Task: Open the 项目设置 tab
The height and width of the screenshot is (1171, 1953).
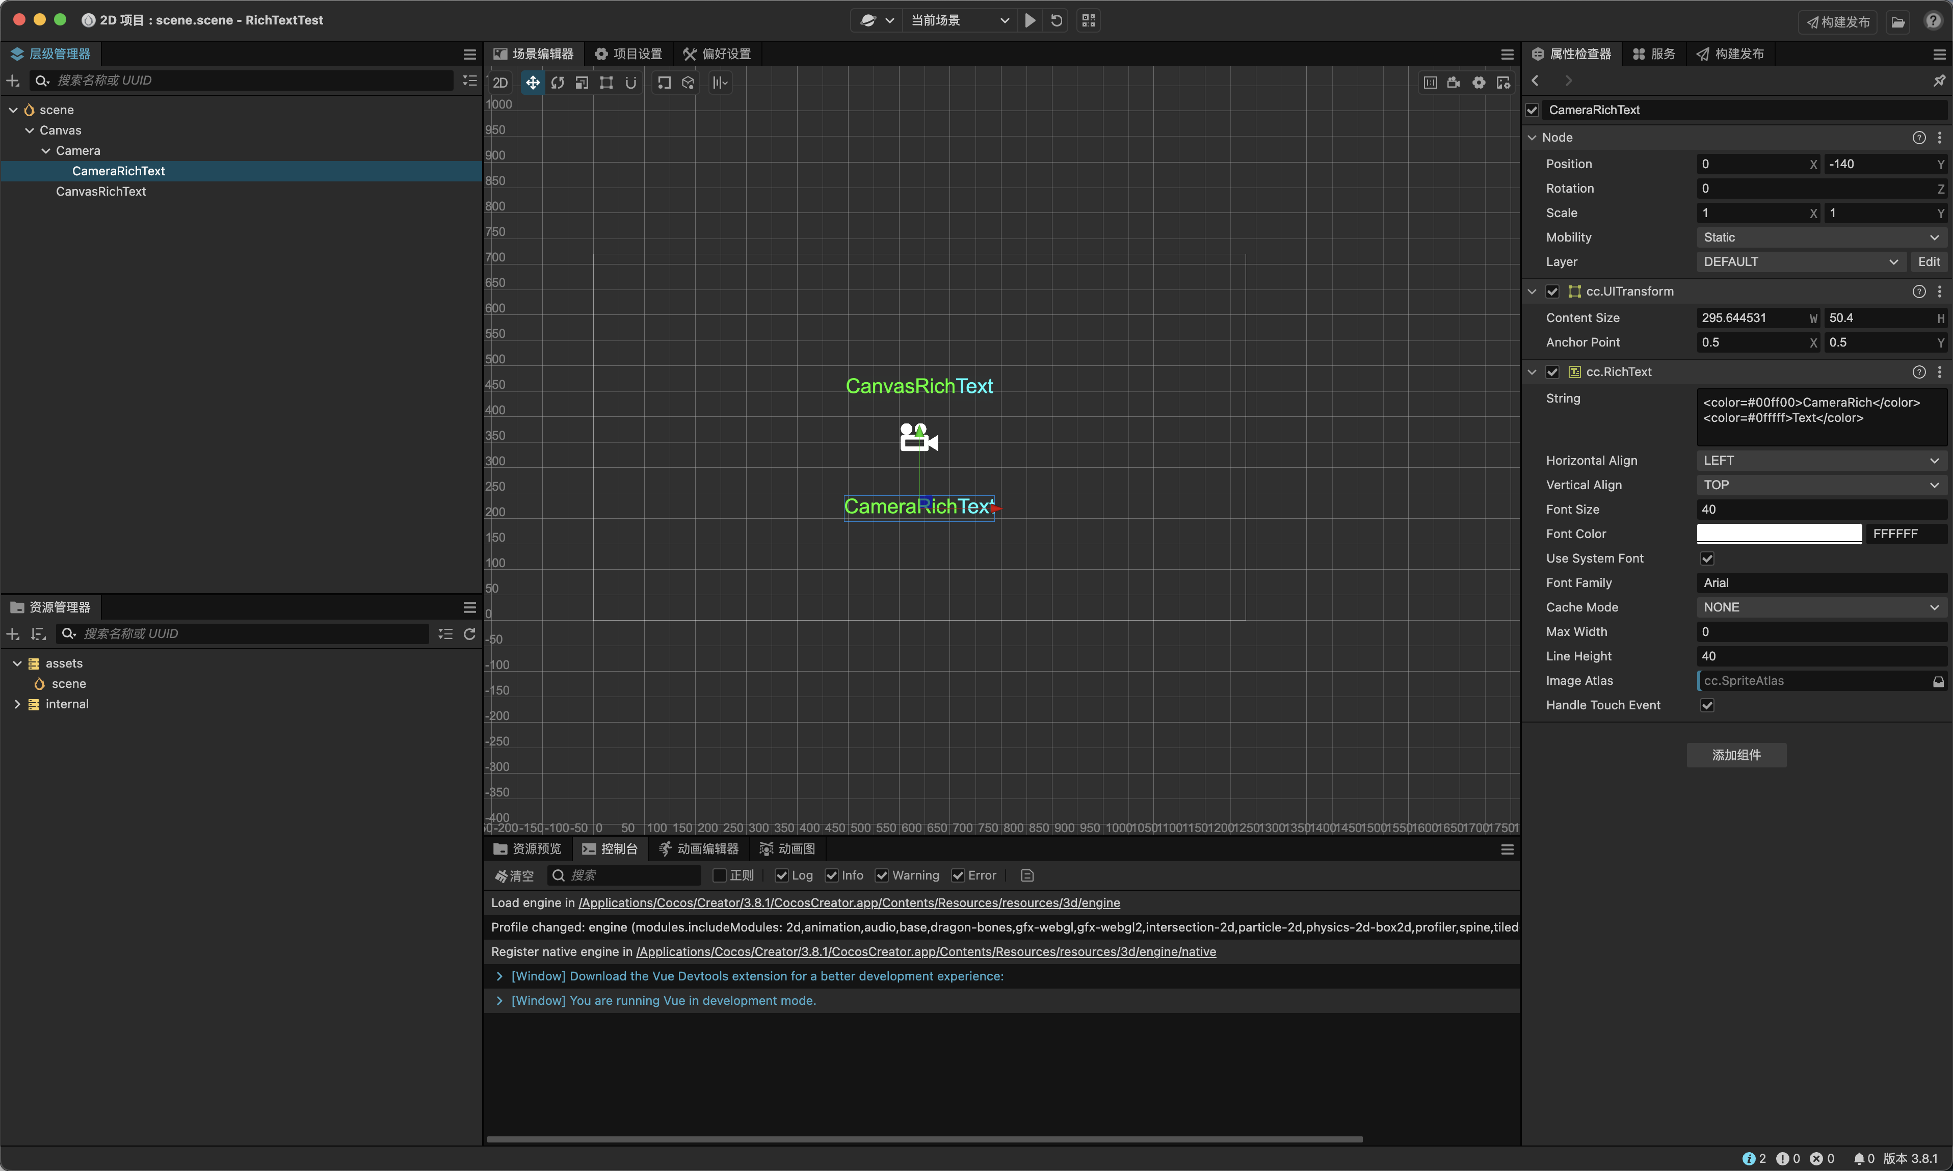Action: pyautogui.click(x=629, y=54)
